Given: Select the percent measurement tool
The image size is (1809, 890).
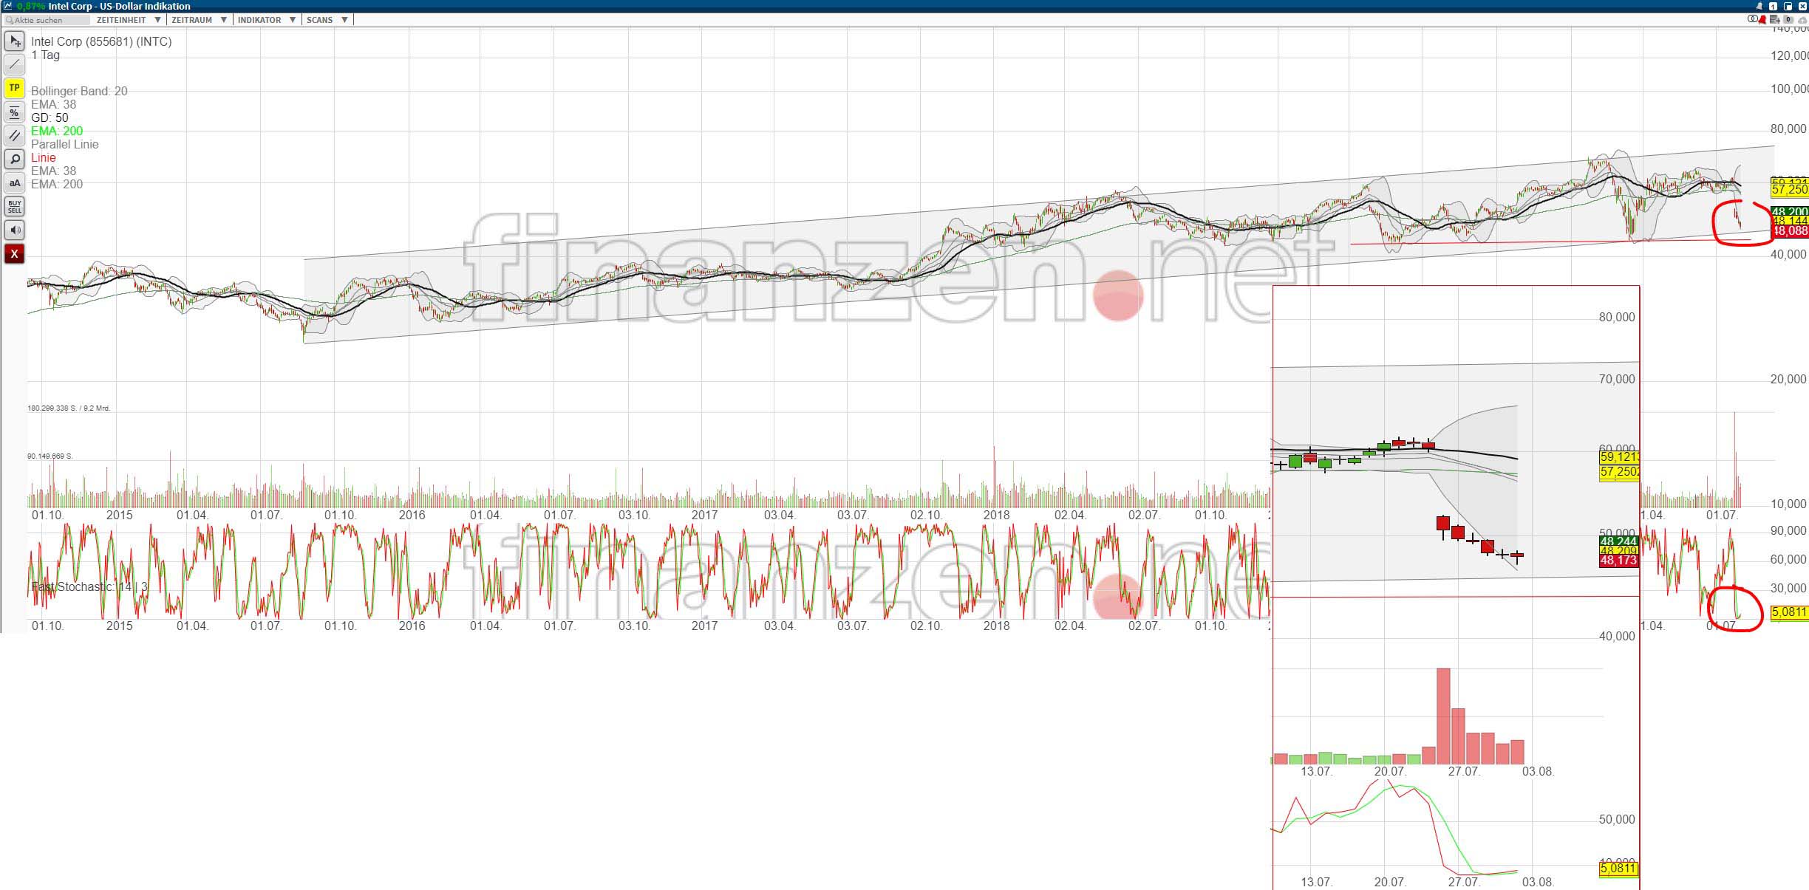Looking at the screenshot, I should (x=14, y=112).
